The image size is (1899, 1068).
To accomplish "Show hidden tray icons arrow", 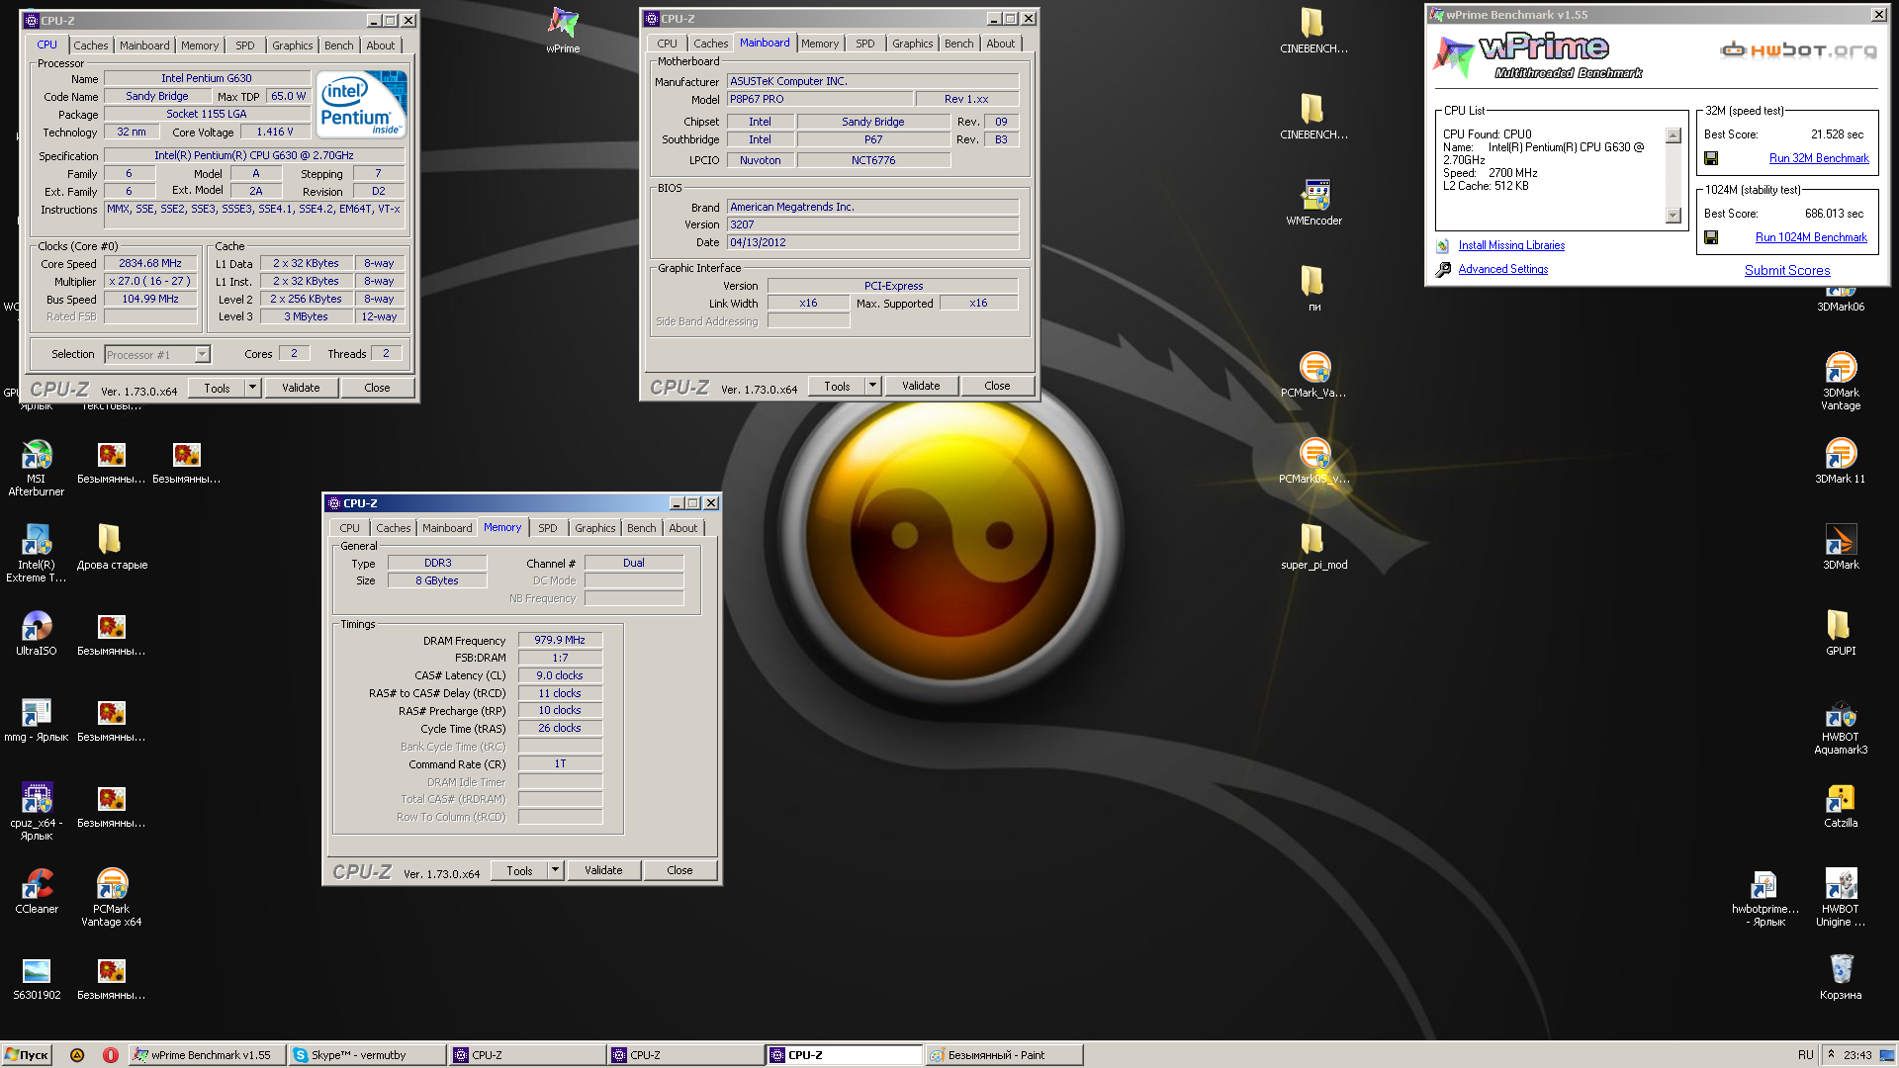I will click(1831, 1054).
